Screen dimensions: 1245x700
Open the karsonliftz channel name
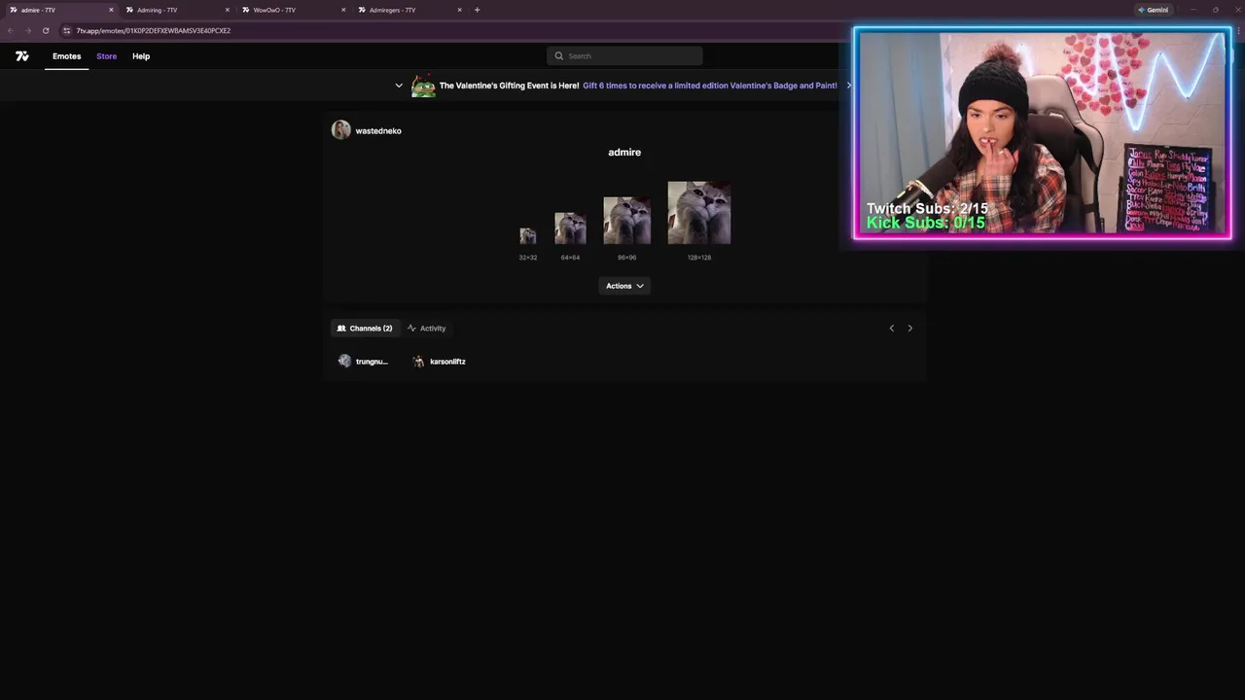(447, 362)
